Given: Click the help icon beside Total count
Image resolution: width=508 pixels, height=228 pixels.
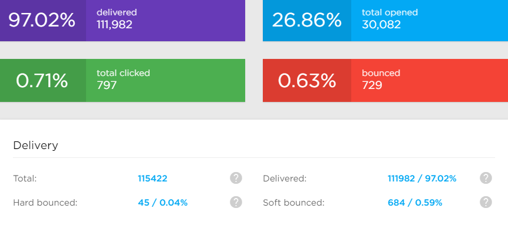Looking at the screenshot, I should tap(236, 178).
